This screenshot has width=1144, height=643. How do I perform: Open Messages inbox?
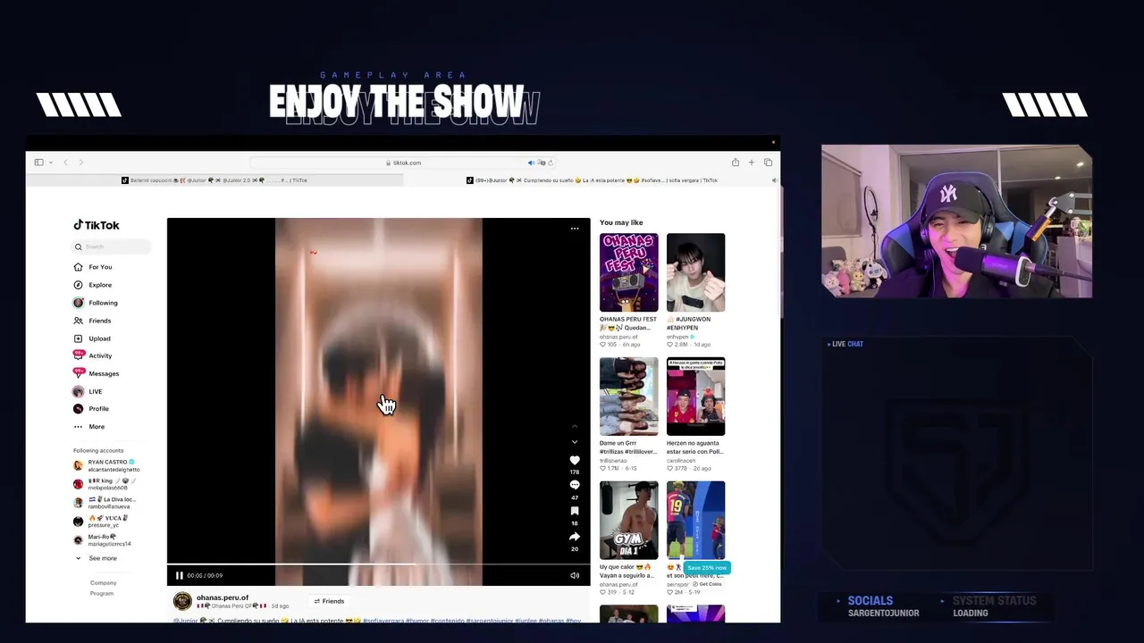click(x=97, y=373)
